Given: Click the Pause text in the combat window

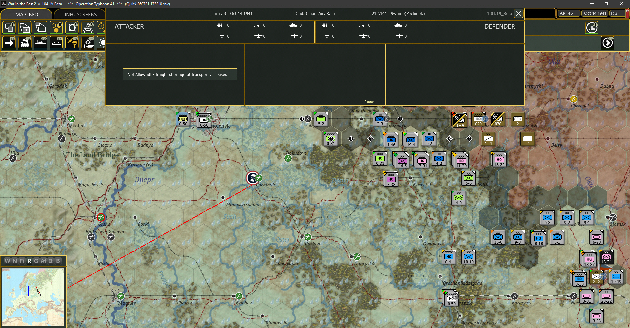Looking at the screenshot, I should coord(369,102).
